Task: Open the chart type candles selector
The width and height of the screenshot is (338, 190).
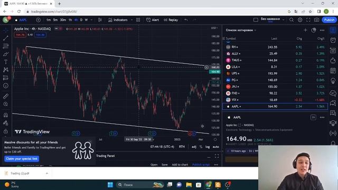Action: click(100, 20)
